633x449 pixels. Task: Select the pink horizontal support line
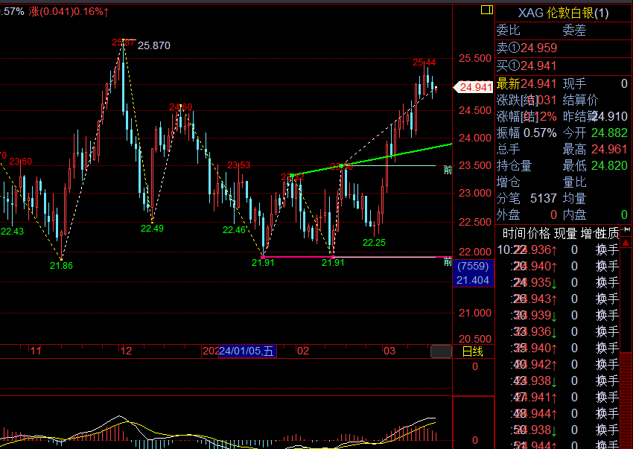pos(298,257)
